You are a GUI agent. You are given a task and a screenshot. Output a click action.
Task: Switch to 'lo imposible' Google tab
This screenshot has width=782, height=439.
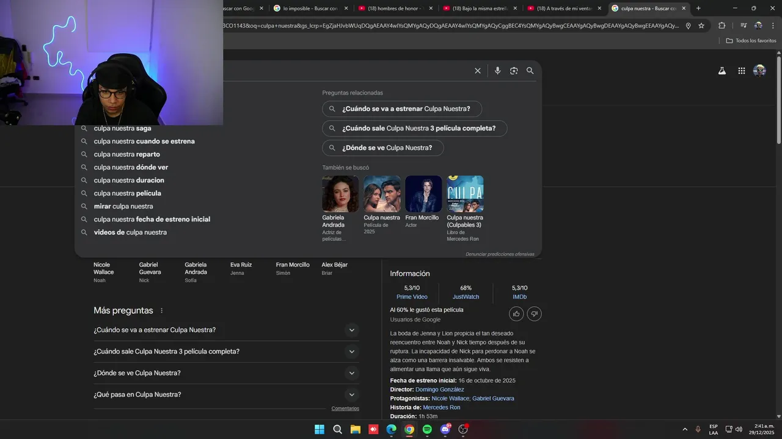coord(310,8)
